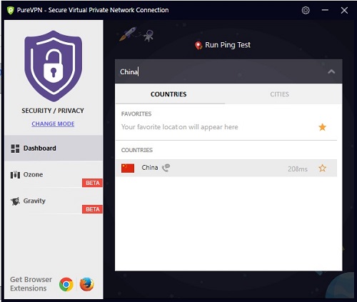Click the 208ms ping value
The height and width of the screenshot is (302, 357).
point(298,169)
